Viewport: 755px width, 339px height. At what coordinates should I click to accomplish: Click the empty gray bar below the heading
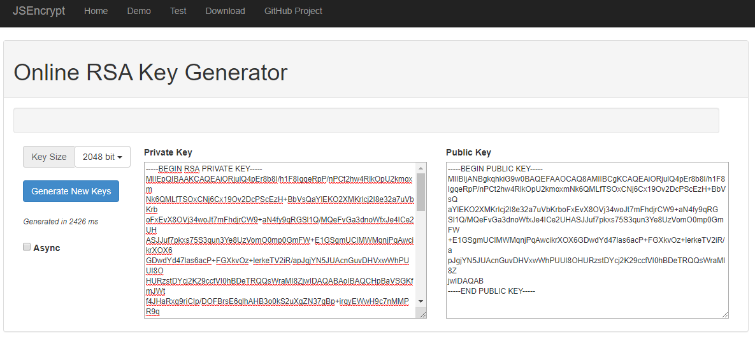[366, 120]
